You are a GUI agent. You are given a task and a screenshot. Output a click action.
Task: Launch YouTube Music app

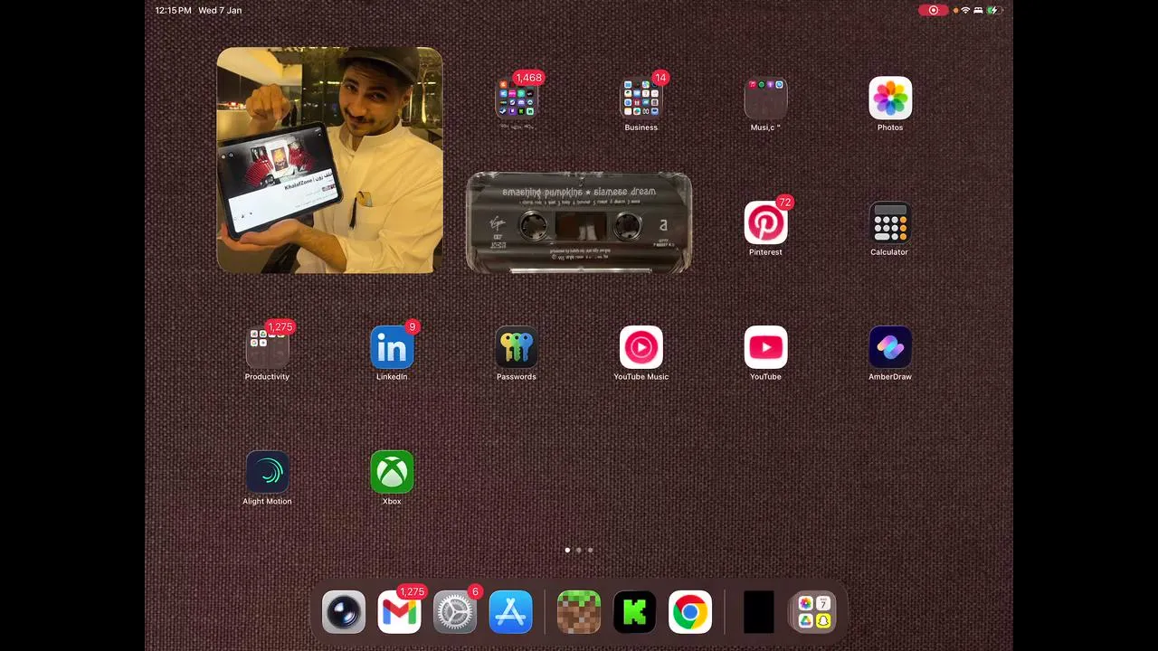pos(641,348)
